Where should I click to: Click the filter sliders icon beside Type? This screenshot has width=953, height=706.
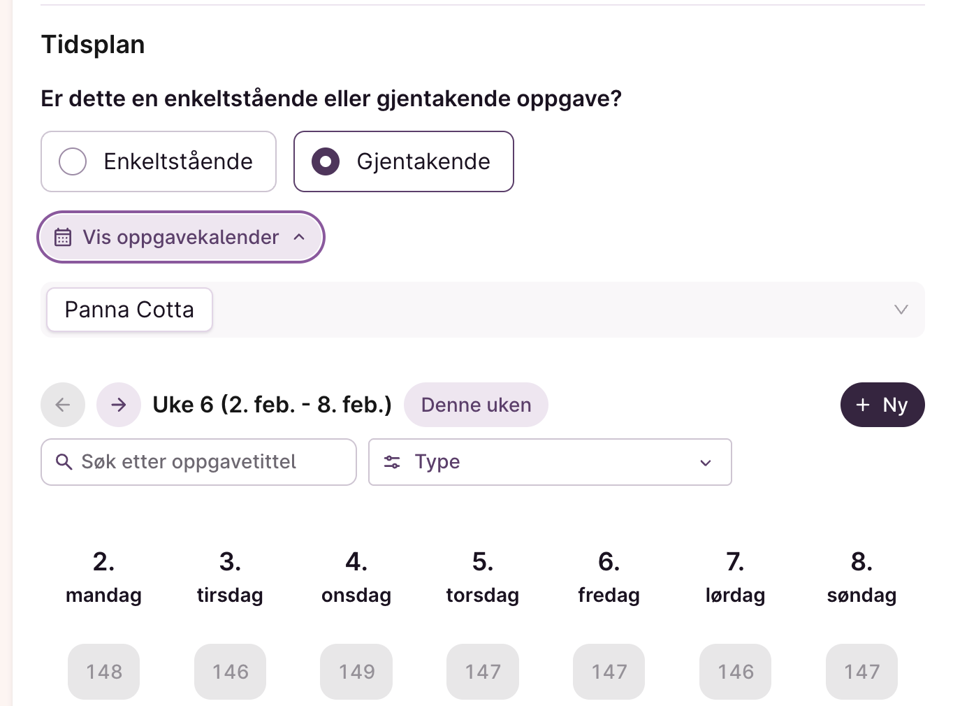[x=392, y=462]
